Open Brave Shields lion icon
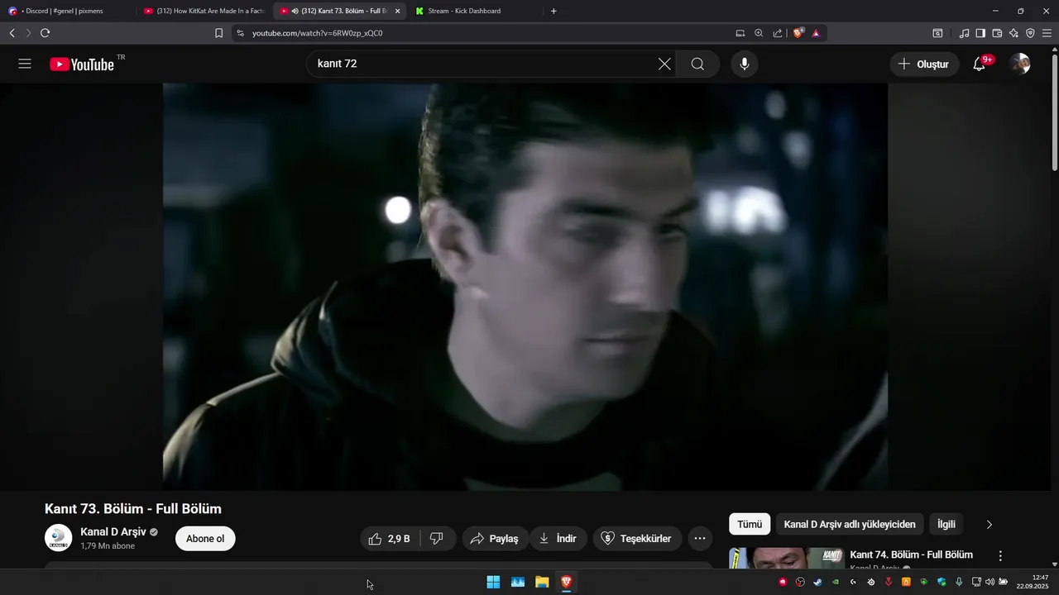This screenshot has width=1059, height=595. pyautogui.click(x=798, y=33)
